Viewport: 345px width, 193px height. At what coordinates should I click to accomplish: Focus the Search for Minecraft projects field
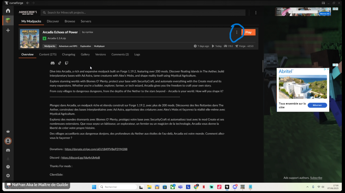(143, 12)
